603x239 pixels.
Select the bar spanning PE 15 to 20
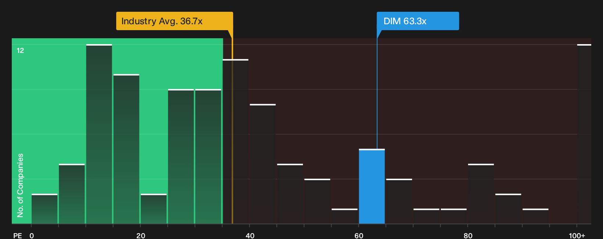tap(126, 149)
